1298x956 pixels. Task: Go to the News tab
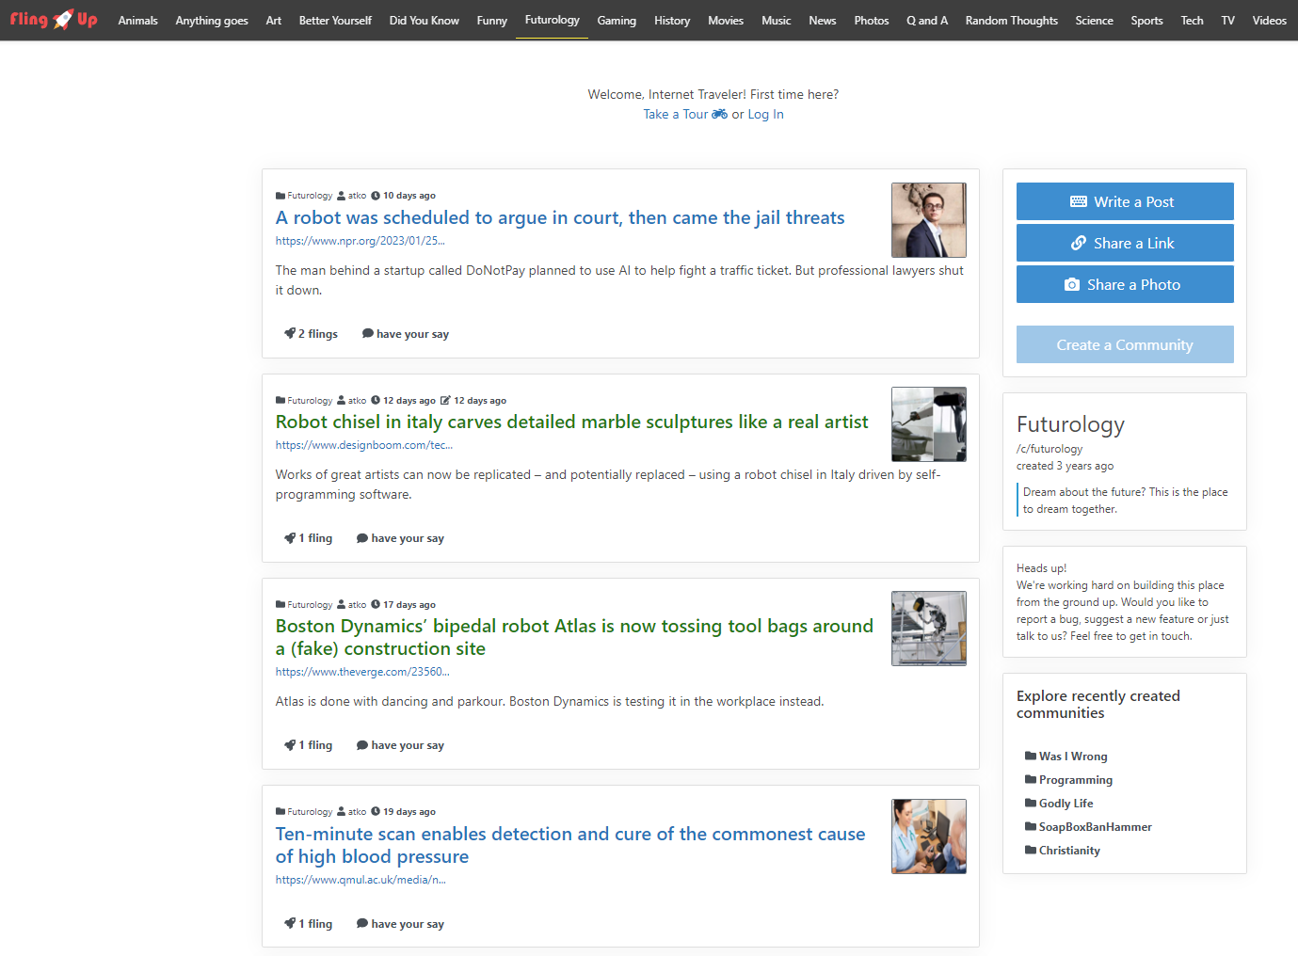pyautogui.click(x=823, y=20)
